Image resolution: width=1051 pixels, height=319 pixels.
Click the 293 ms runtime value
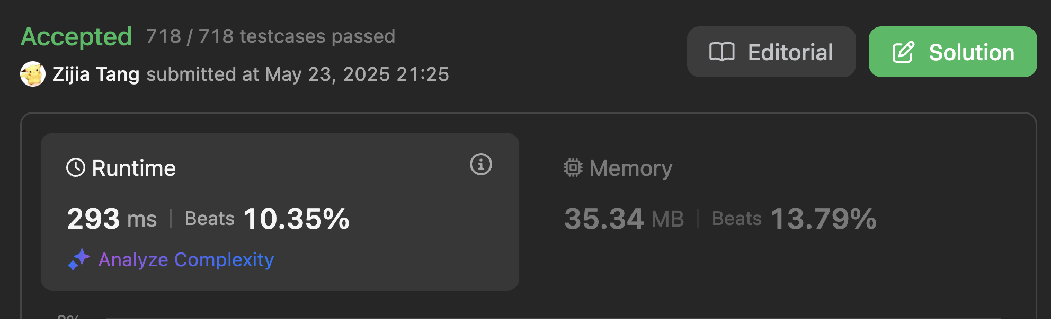tap(112, 219)
